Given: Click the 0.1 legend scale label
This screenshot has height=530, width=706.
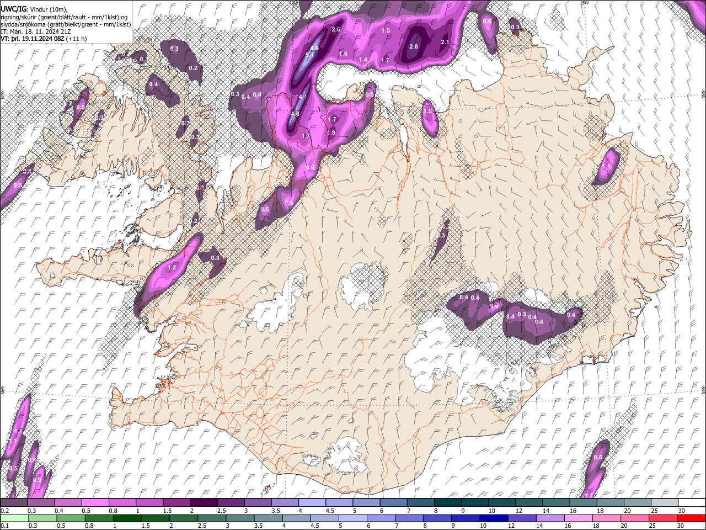Looking at the screenshot, I should pyautogui.click(x=4, y=526).
